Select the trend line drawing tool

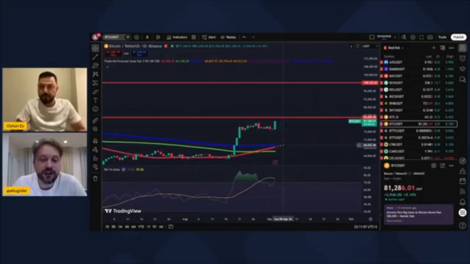click(95, 57)
